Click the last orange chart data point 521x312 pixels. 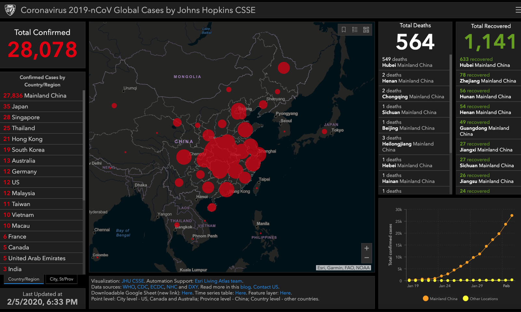(512, 215)
